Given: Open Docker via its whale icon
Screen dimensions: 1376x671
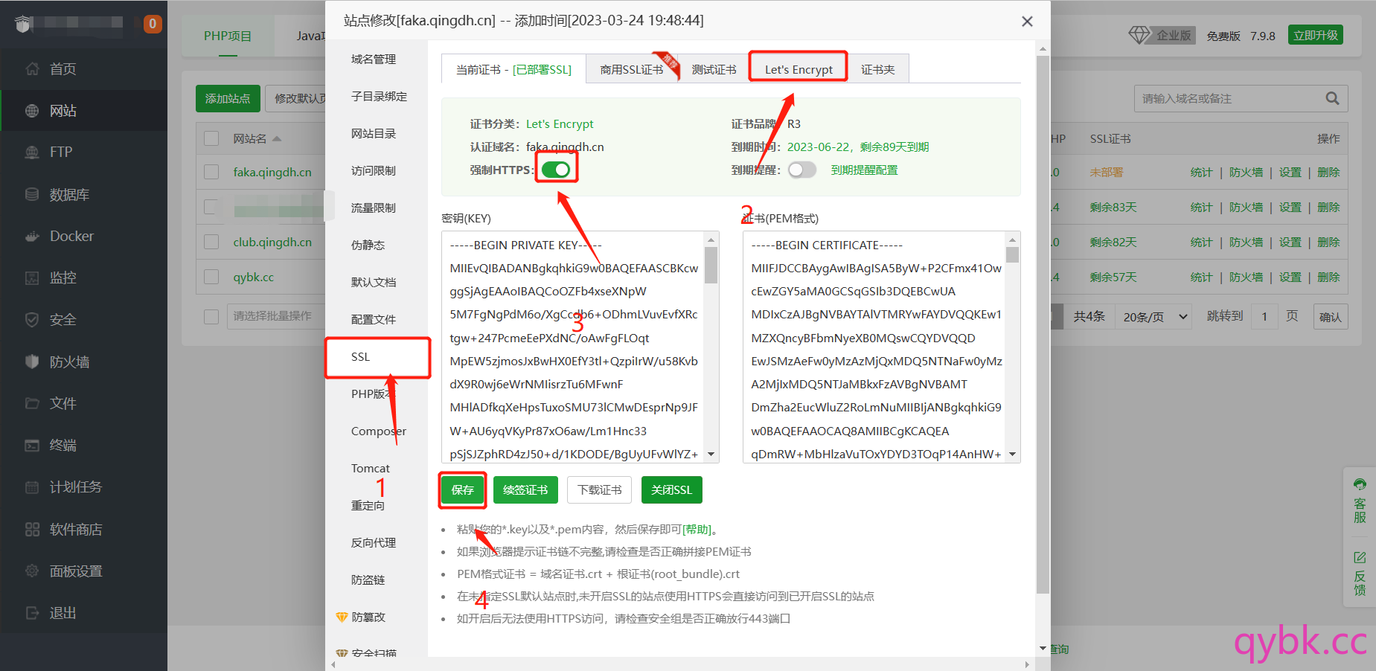Looking at the screenshot, I should tap(32, 237).
